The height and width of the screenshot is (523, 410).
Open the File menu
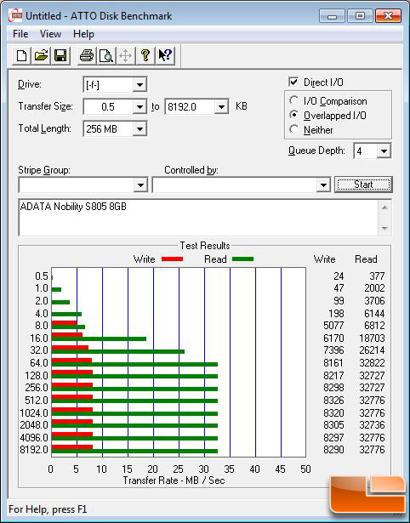(20, 34)
